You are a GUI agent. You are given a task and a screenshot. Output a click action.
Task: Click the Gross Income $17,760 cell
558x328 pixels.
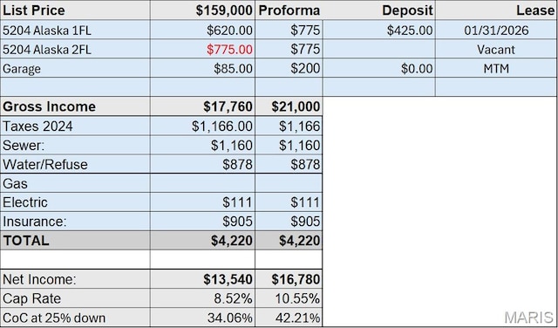coord(202,106)
